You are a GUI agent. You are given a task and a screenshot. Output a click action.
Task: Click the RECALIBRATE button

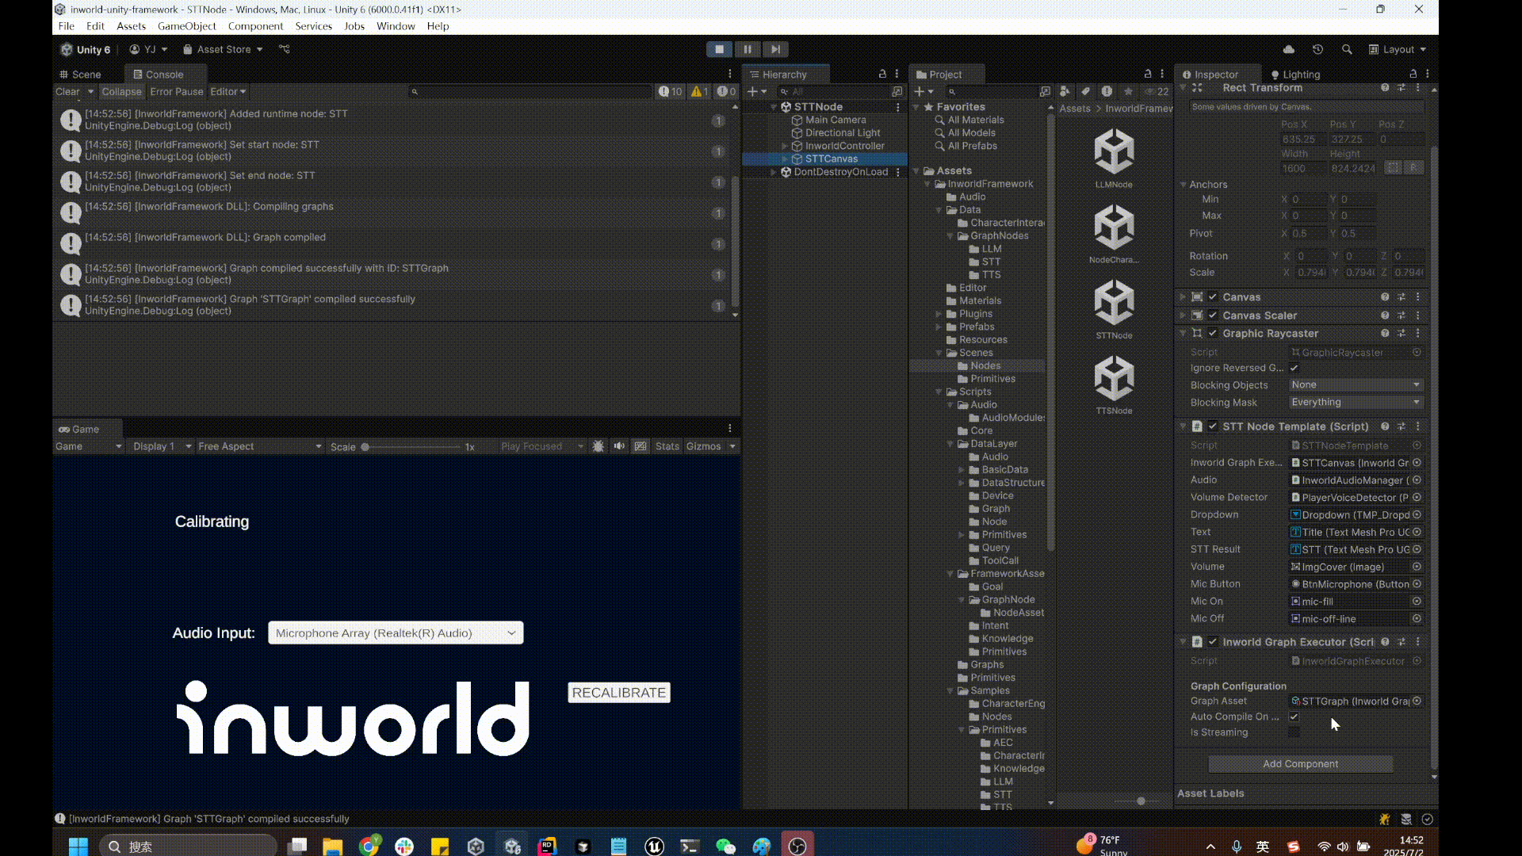click(x=618, y=692)
